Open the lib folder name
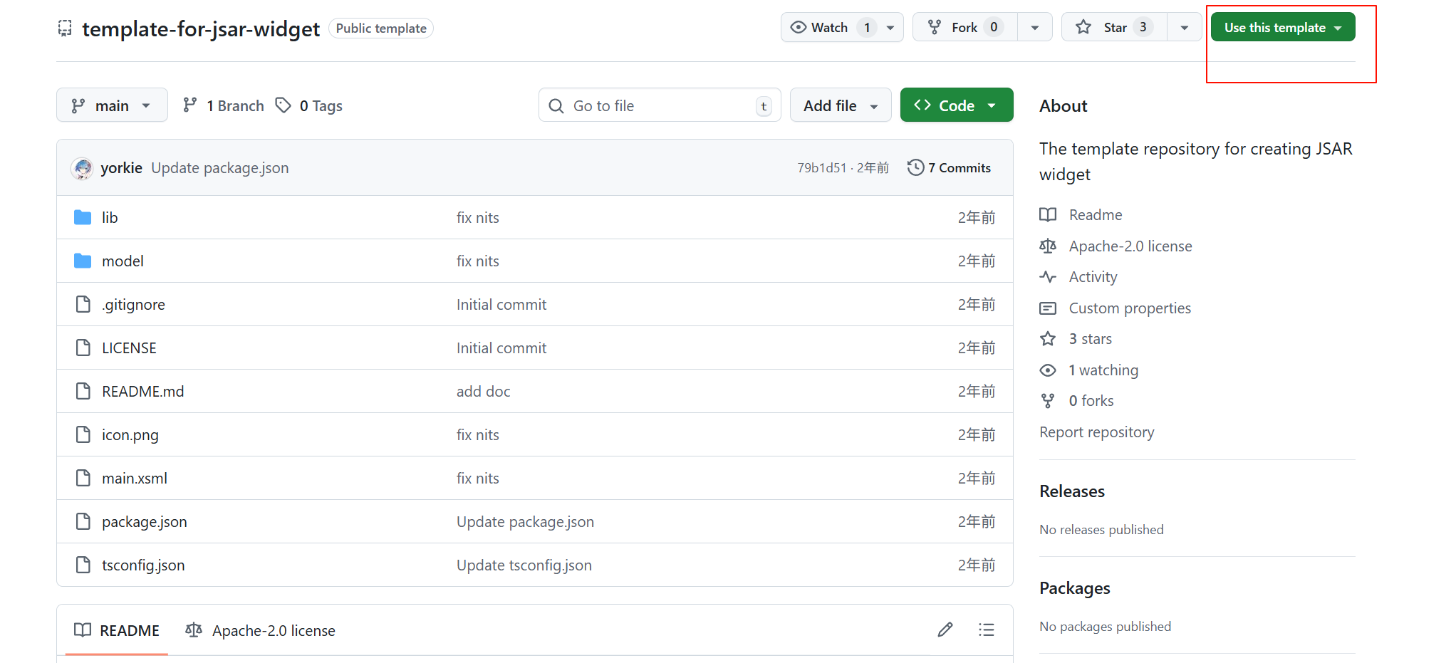The image size is (1456, 663). 110,217
